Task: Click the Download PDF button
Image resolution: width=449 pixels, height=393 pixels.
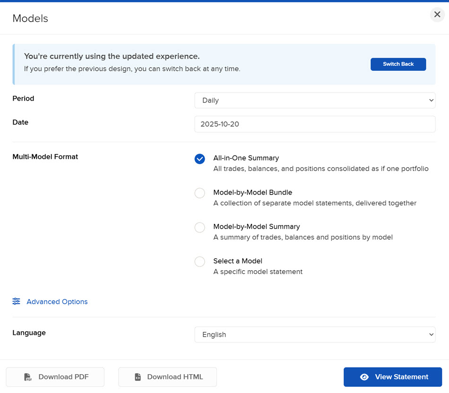Action: tap(55, 377)
